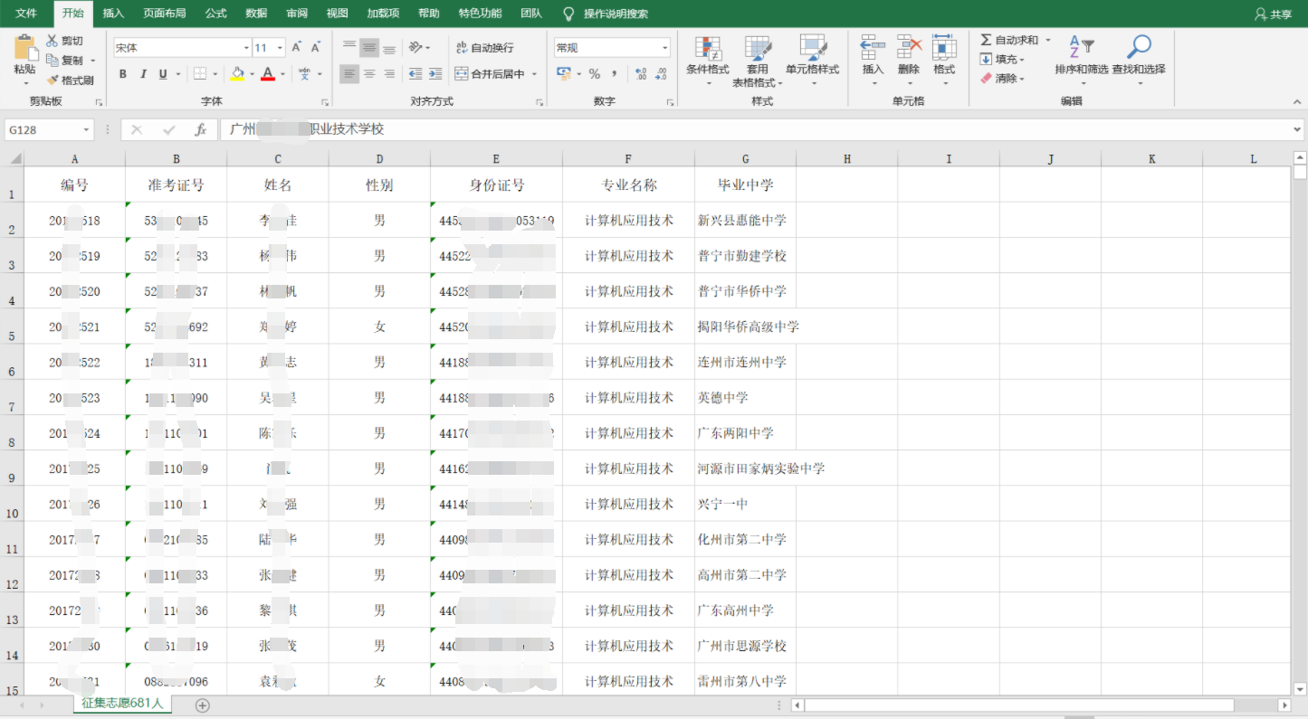Expand the Name Box dropdown for G128
The height and width of the screenshot is (719, 1308).
[x=87, y=130]
